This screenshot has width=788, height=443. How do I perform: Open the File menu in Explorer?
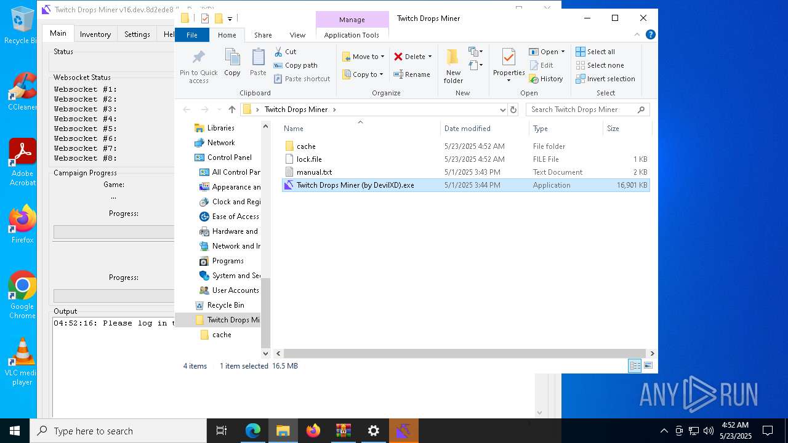tap(192, 35)
